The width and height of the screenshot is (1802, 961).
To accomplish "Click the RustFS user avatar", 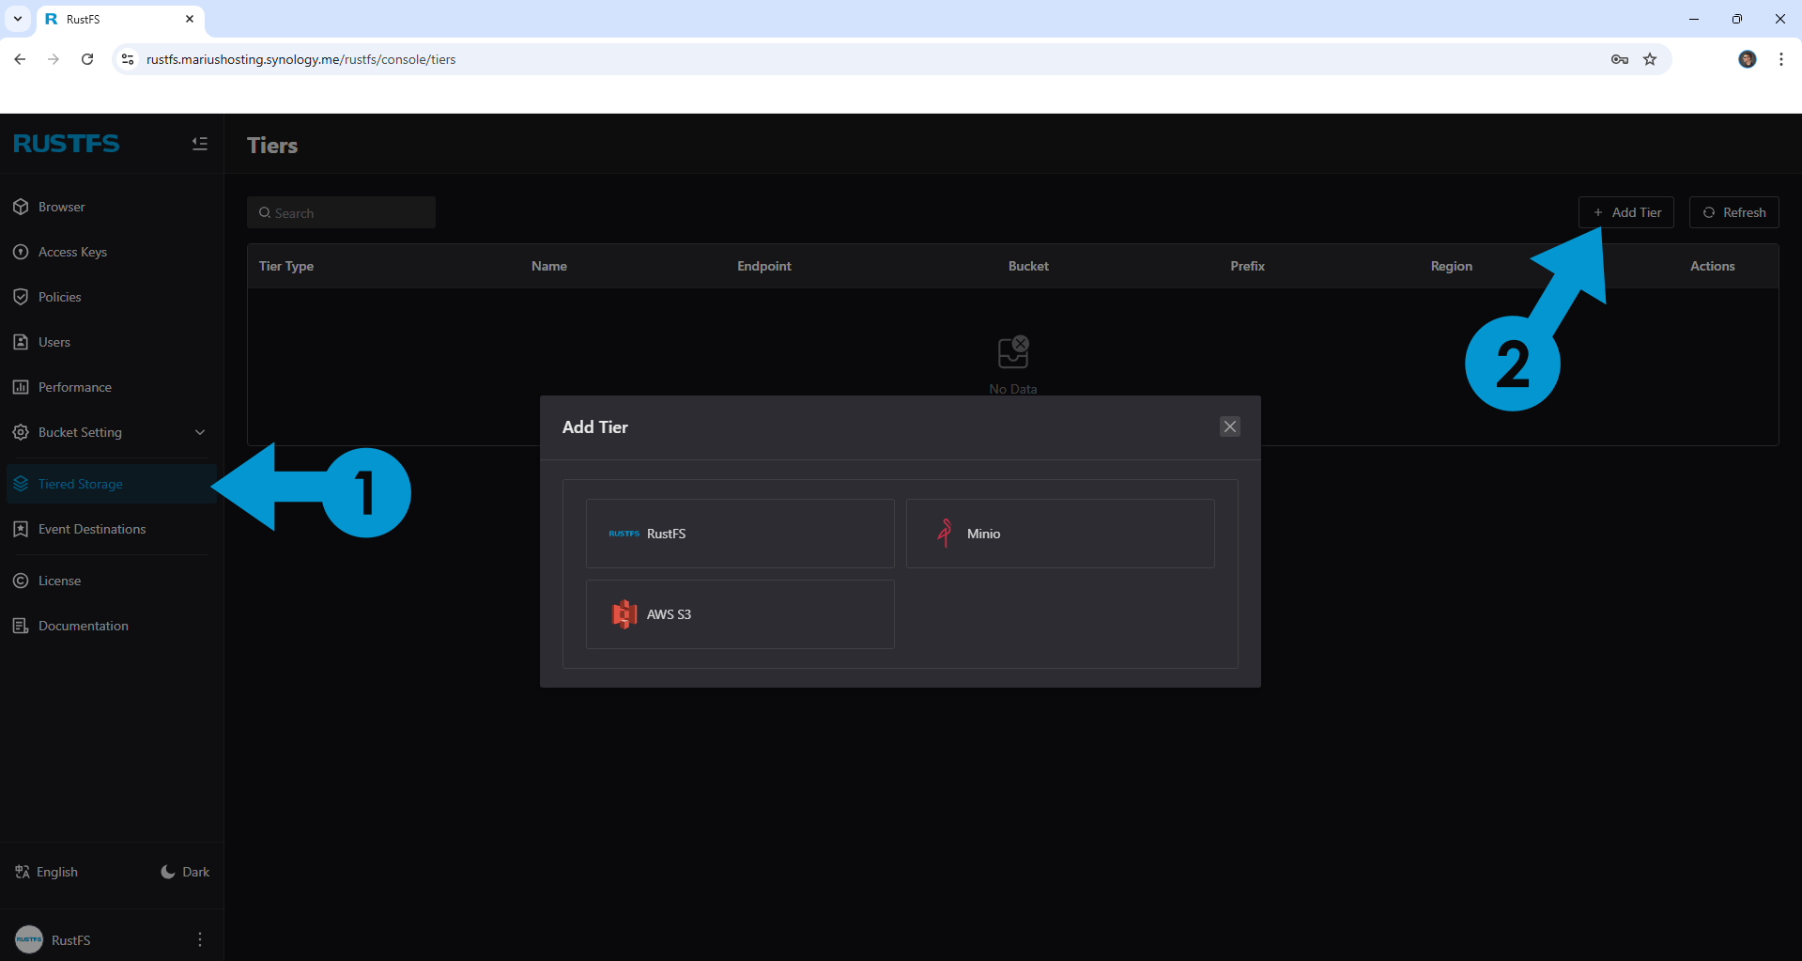I will (x=29, y=939).
